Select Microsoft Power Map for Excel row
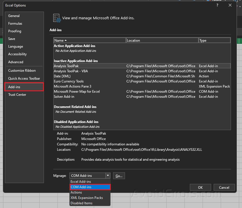This screenshot has width=242, height=208. tap(142, 92)
